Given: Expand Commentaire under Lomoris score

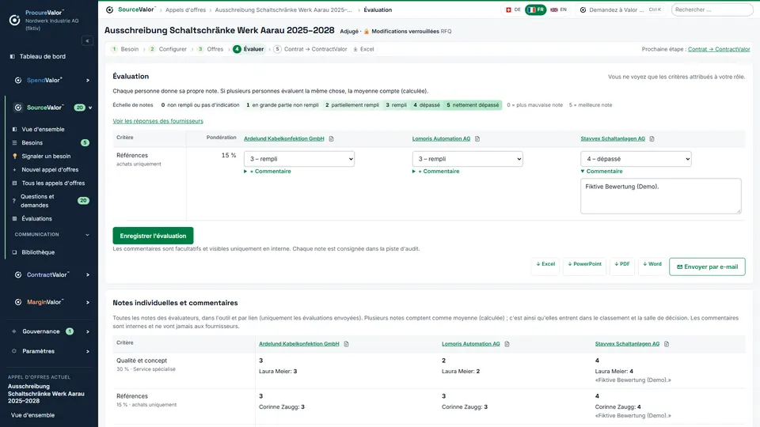Looking at the screenshot, I should point(436,172).
